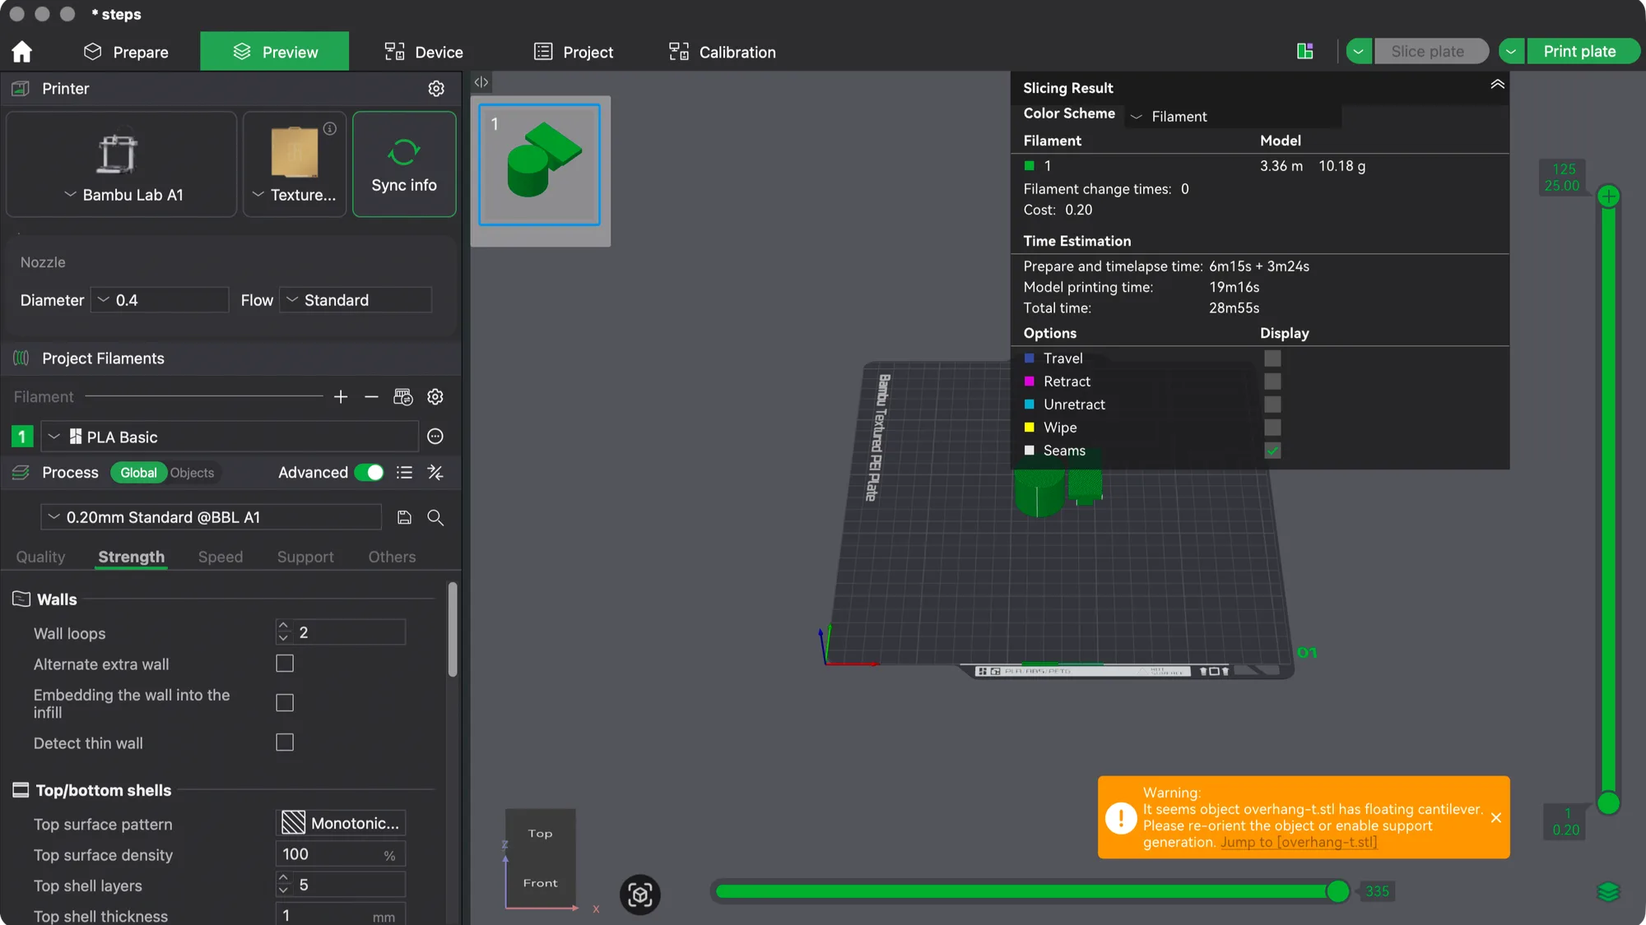Open the nozzle Diameter 0.4 dropdown
Image resolution: width=1646 pixels, height=925 pixels.
pos(160,300)
